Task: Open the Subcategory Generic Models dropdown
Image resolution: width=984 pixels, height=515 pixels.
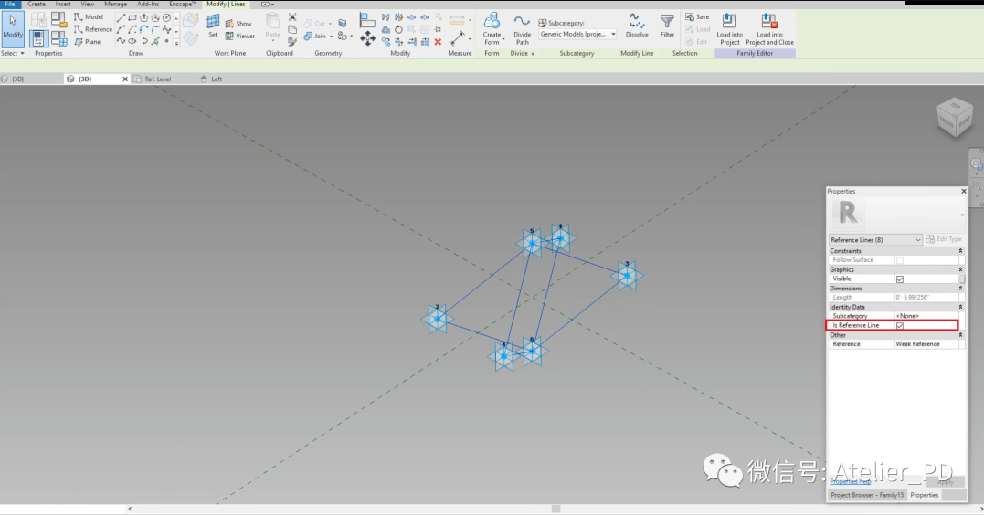Action: pos(577,35)
